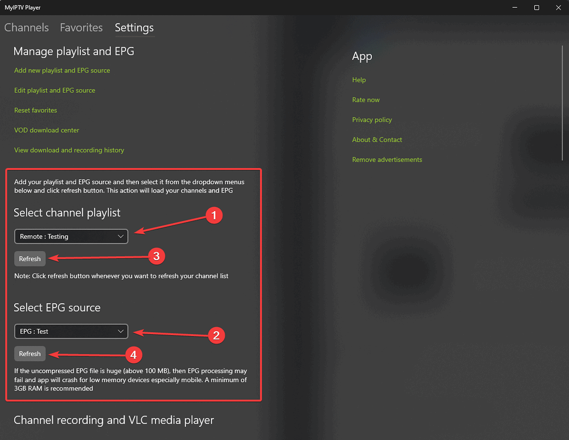
Task: Click Remove advertisements
Action: click(387, 159)
